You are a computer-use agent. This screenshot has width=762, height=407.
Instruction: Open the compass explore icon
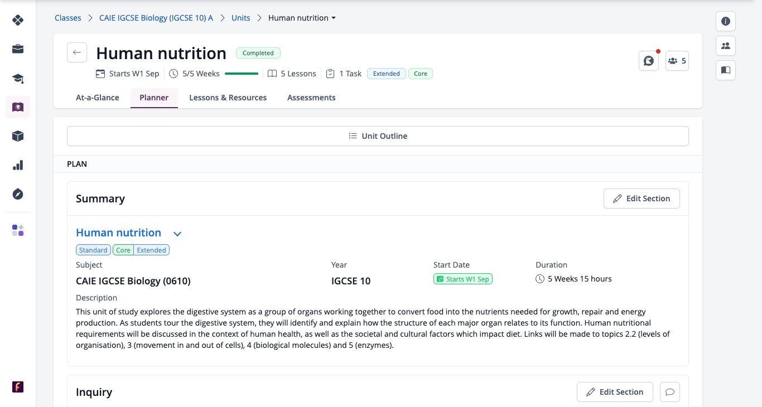tap(18, 194)
